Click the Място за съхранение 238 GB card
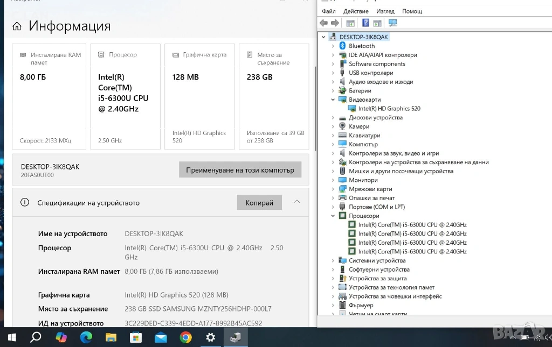 (274, 97)
